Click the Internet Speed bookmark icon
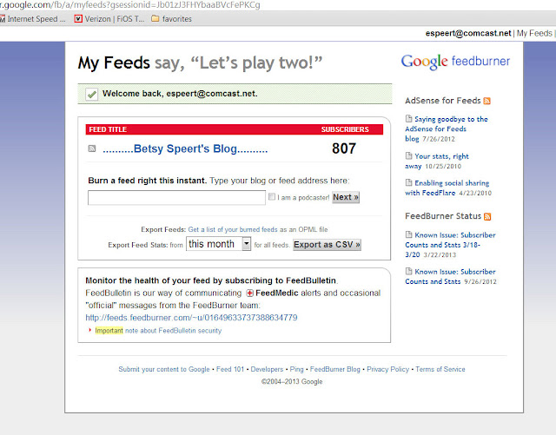The width and height of the screenshot is (556, 435). (x=2, y=19)
